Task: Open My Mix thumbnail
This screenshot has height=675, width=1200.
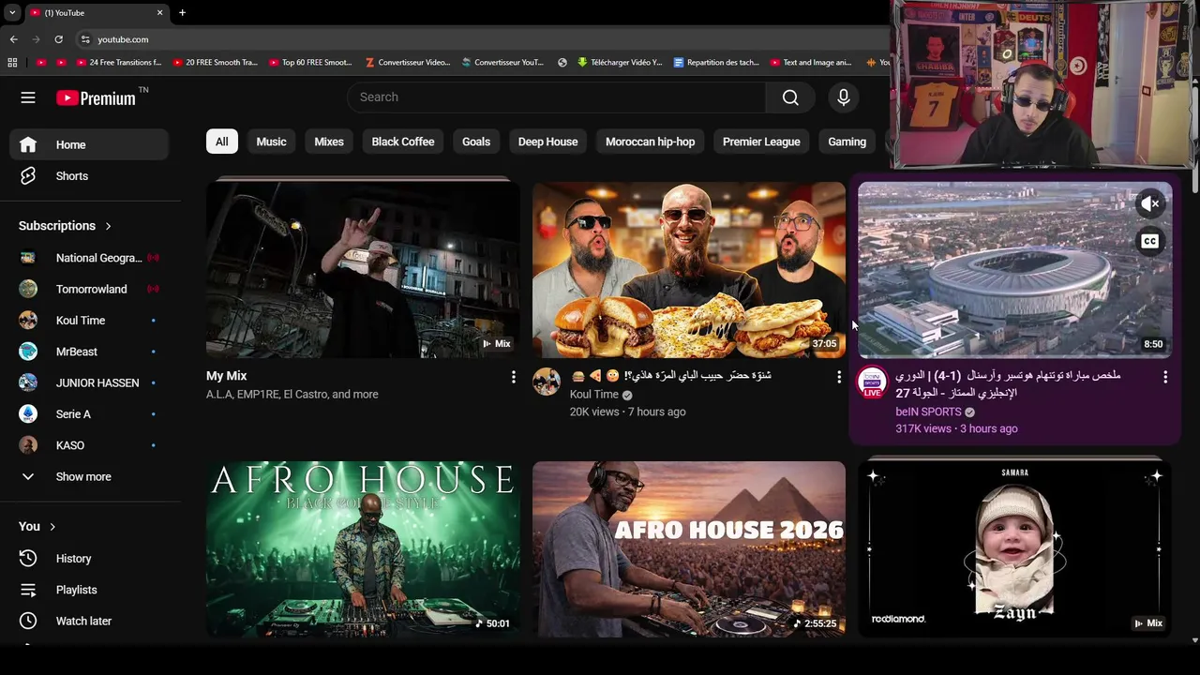Action: click(363, 270)
